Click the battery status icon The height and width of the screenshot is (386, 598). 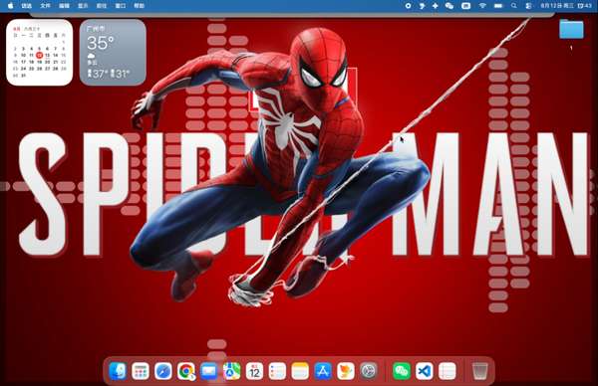point(498,6)
